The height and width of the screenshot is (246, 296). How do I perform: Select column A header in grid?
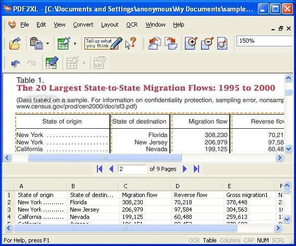tap(41, 186)
